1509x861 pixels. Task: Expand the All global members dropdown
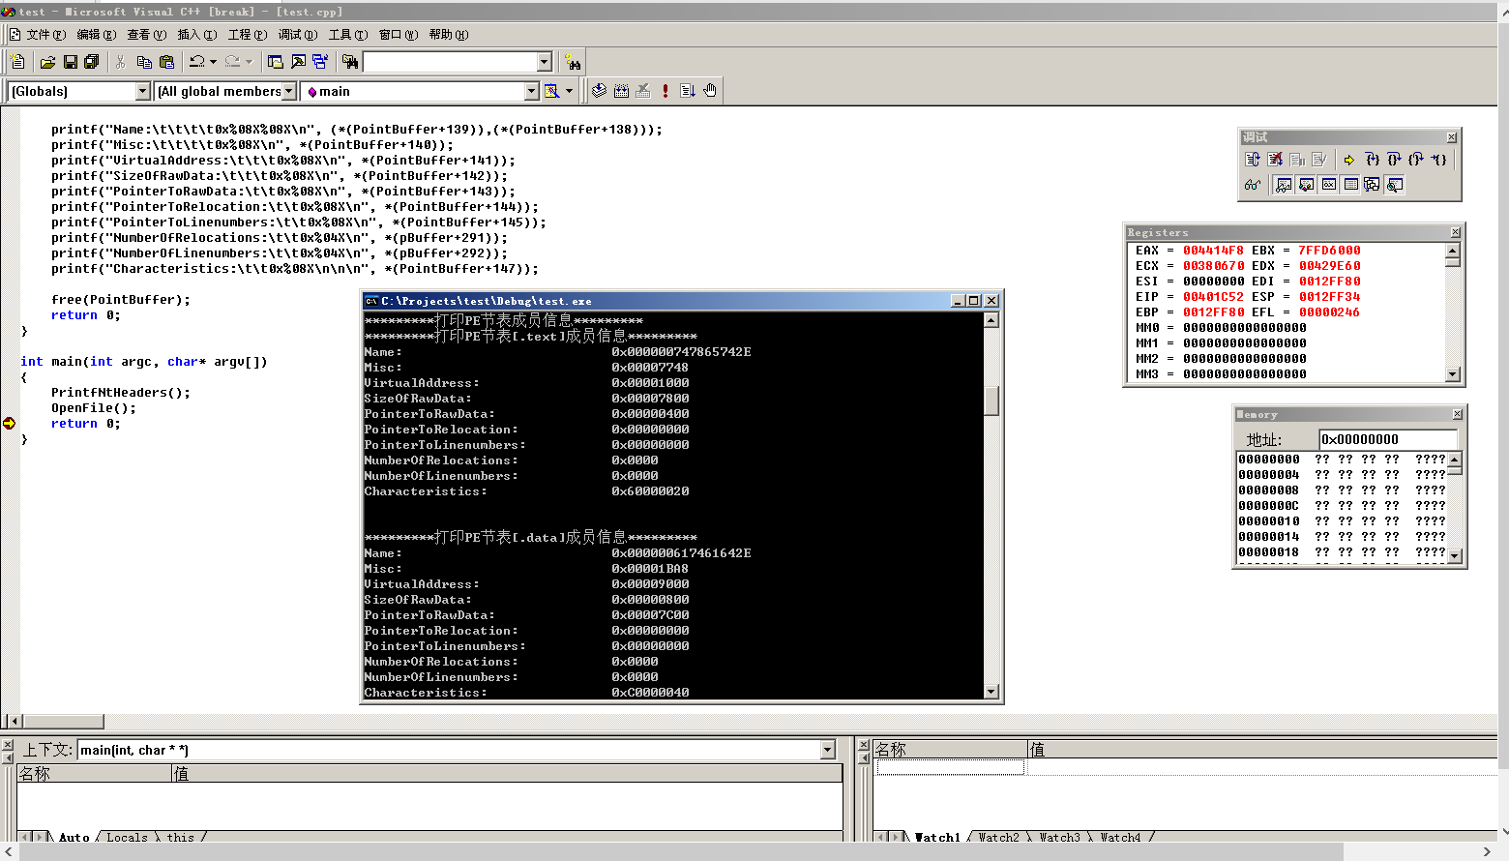[288, 91]
